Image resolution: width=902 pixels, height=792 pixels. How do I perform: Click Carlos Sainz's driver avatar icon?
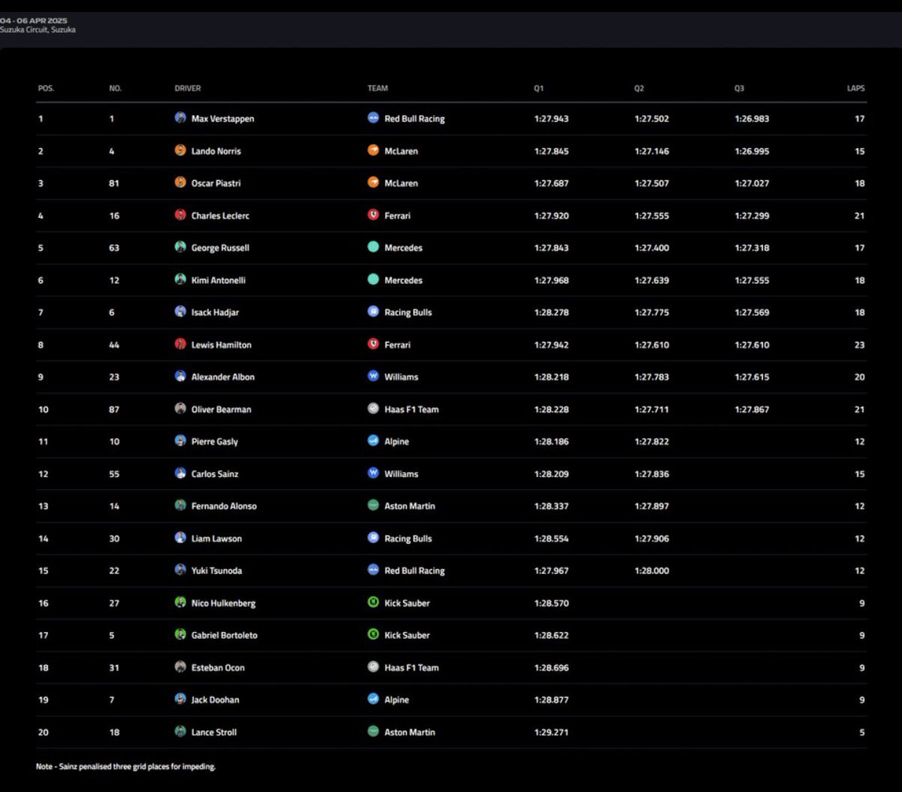click(180, 473)
